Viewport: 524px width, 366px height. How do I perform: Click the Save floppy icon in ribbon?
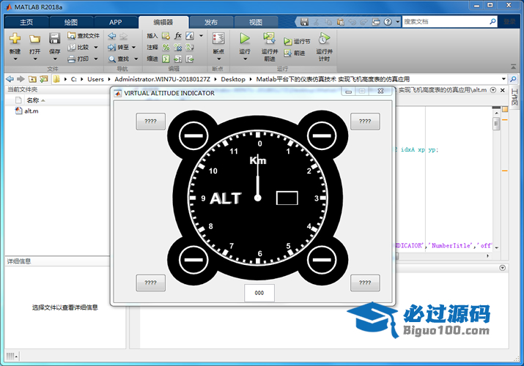point(54,38)
